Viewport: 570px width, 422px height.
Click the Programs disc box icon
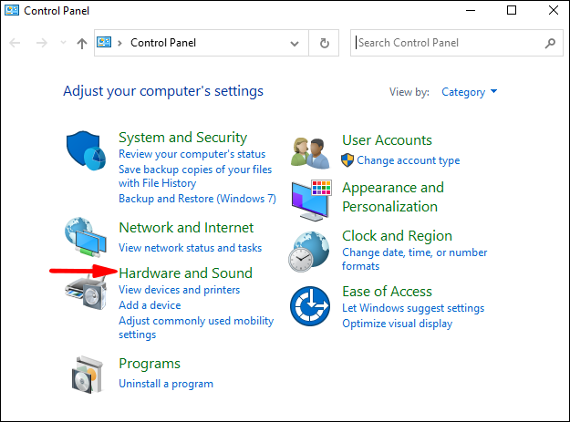pos(88,373)
